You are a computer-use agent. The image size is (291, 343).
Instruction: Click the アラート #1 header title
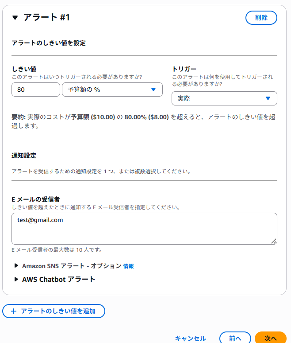pos(46,17)
